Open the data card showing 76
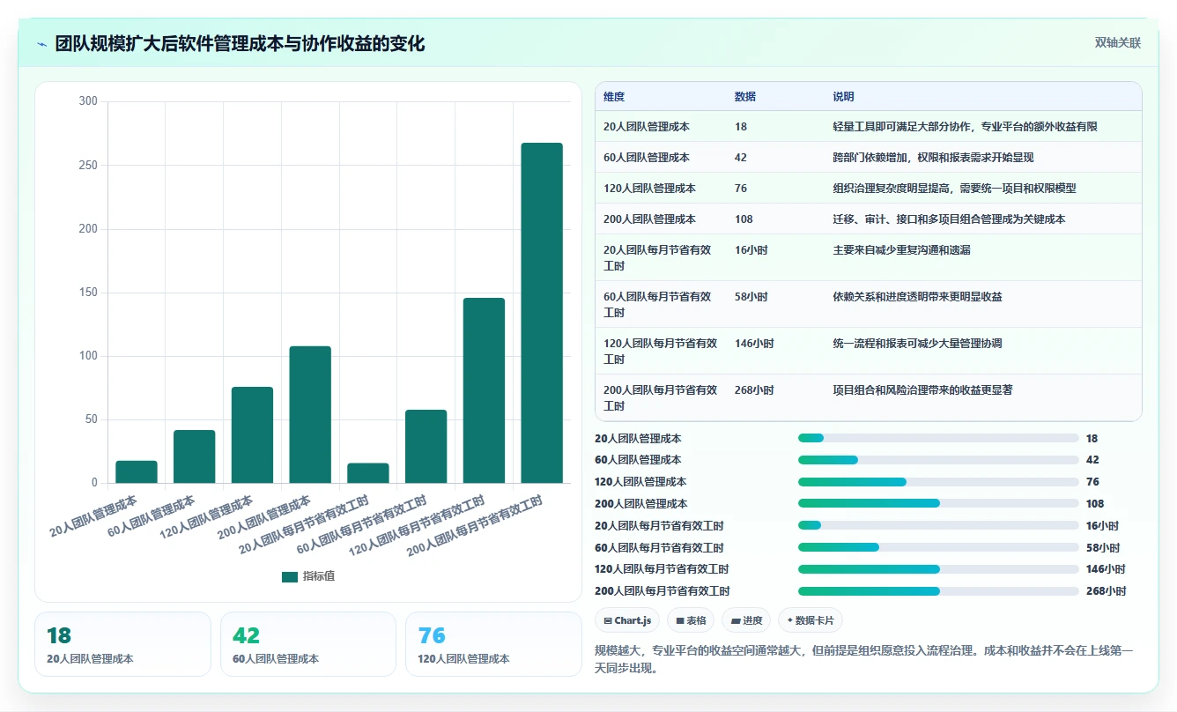The width and height of the screenshot is (1177, 712). tap(493, 644)
